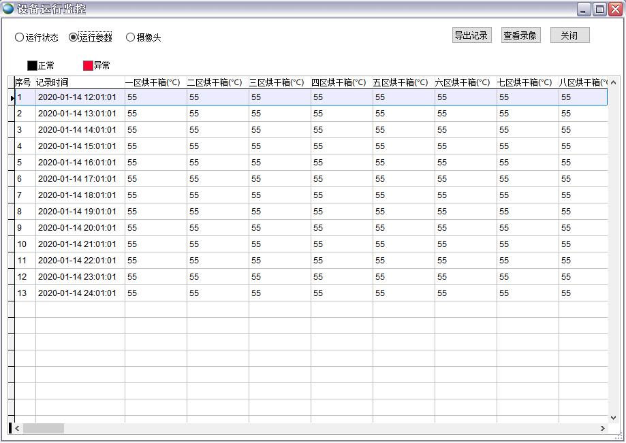Minimize the 设备运行监控 window
Image resolution: width=626 pixels, height=443 pixels.
click(584, 9)
